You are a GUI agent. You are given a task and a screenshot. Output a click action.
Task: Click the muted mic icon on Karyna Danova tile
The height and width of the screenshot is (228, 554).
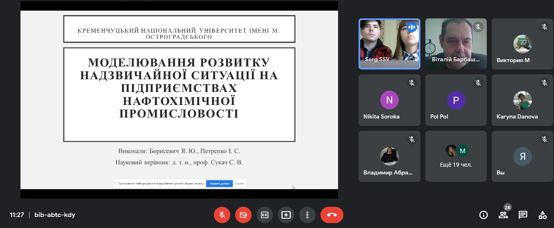[x=544, y=83]
